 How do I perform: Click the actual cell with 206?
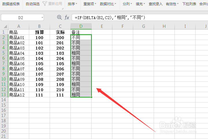point(60,69)
